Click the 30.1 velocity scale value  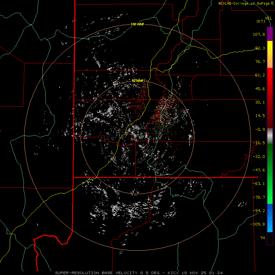click(260, 102)
